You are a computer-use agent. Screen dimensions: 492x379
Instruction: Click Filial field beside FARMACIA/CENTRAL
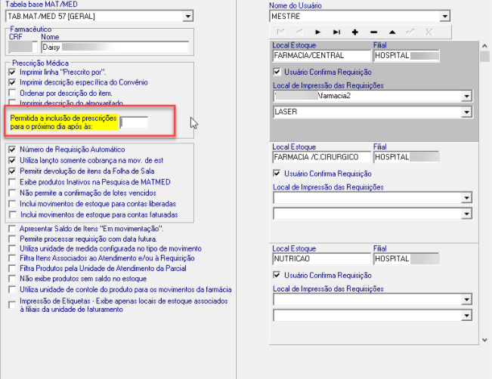click(407, 56)
